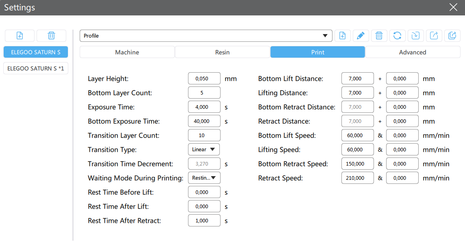This screenshot has height=250, width=465.
Task: Delete the selected printer with sidebar trash icon
Action: pyautogui.click(x=51, y=36)
